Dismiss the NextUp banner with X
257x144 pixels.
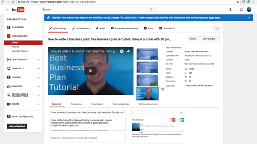click(249, 18)
